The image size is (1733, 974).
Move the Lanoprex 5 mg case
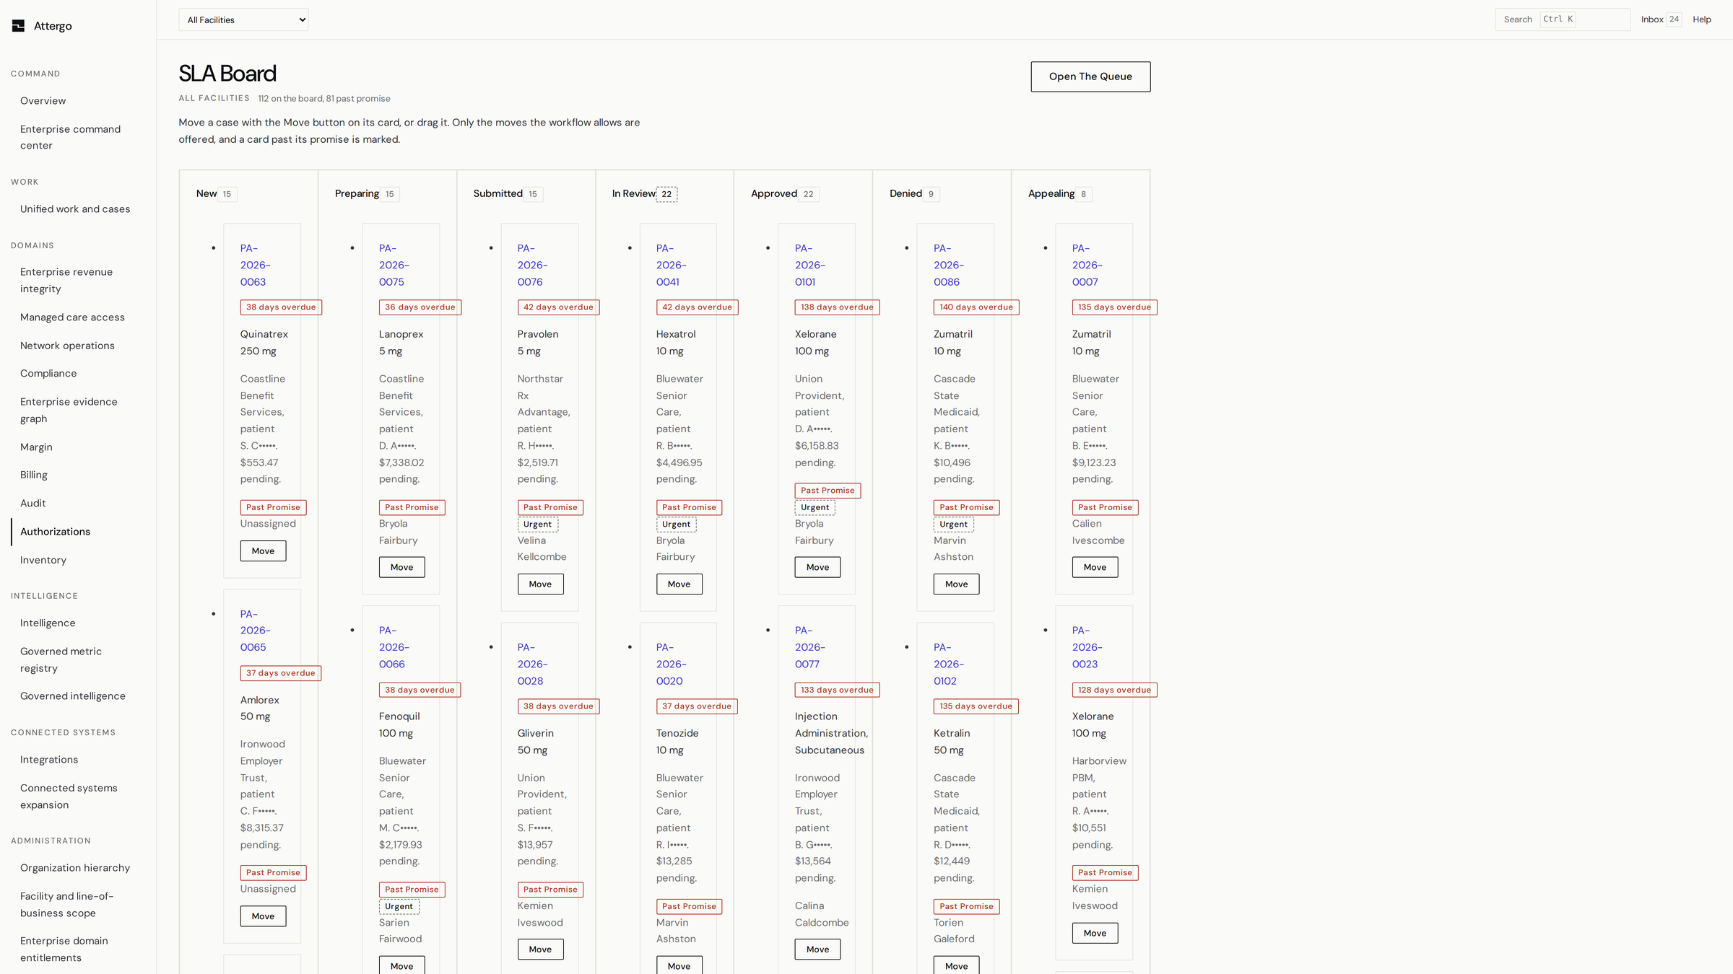click(401, 568)
